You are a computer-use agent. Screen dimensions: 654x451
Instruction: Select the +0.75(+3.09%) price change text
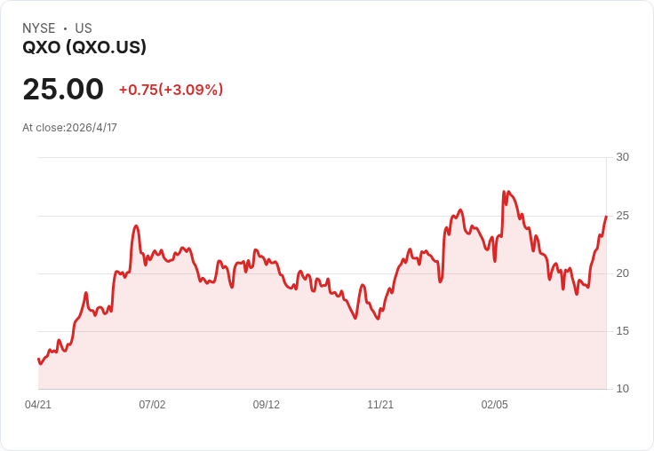point(171,90)
